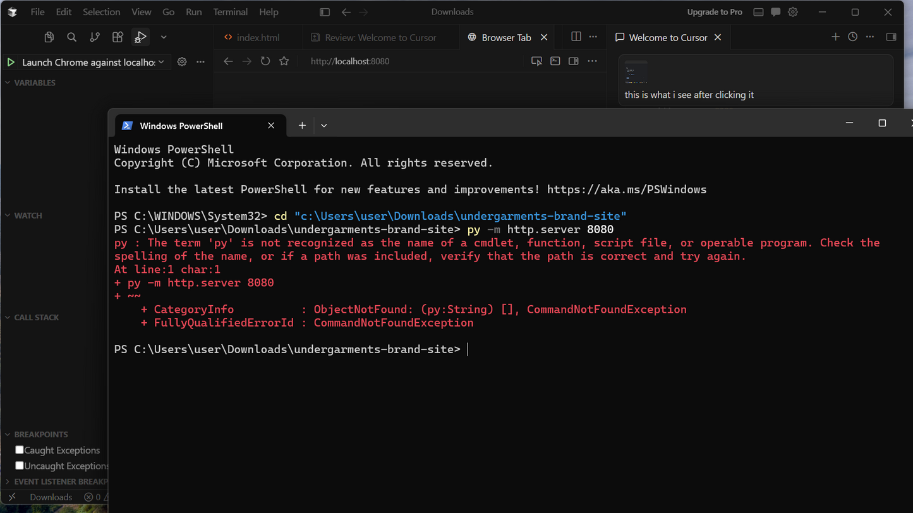Switch to Review: Welcome to Cursor tab

pos(380,37)
